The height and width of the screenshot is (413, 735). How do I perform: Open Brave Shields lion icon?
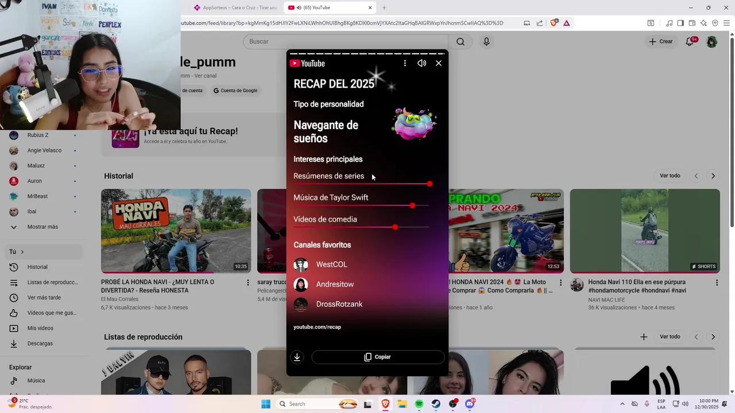[554, 23]
